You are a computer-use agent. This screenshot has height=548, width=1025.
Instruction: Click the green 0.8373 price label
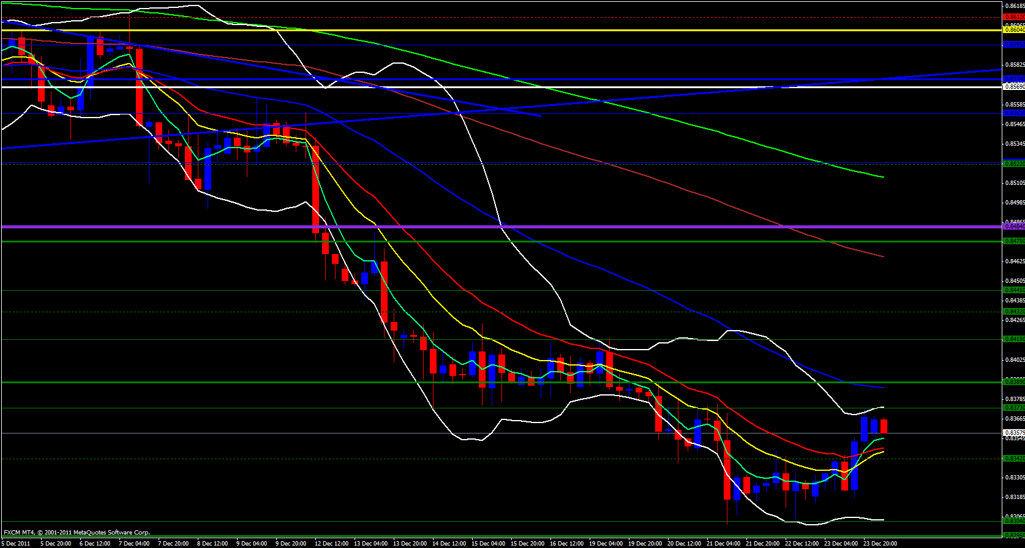(1013, 408)
